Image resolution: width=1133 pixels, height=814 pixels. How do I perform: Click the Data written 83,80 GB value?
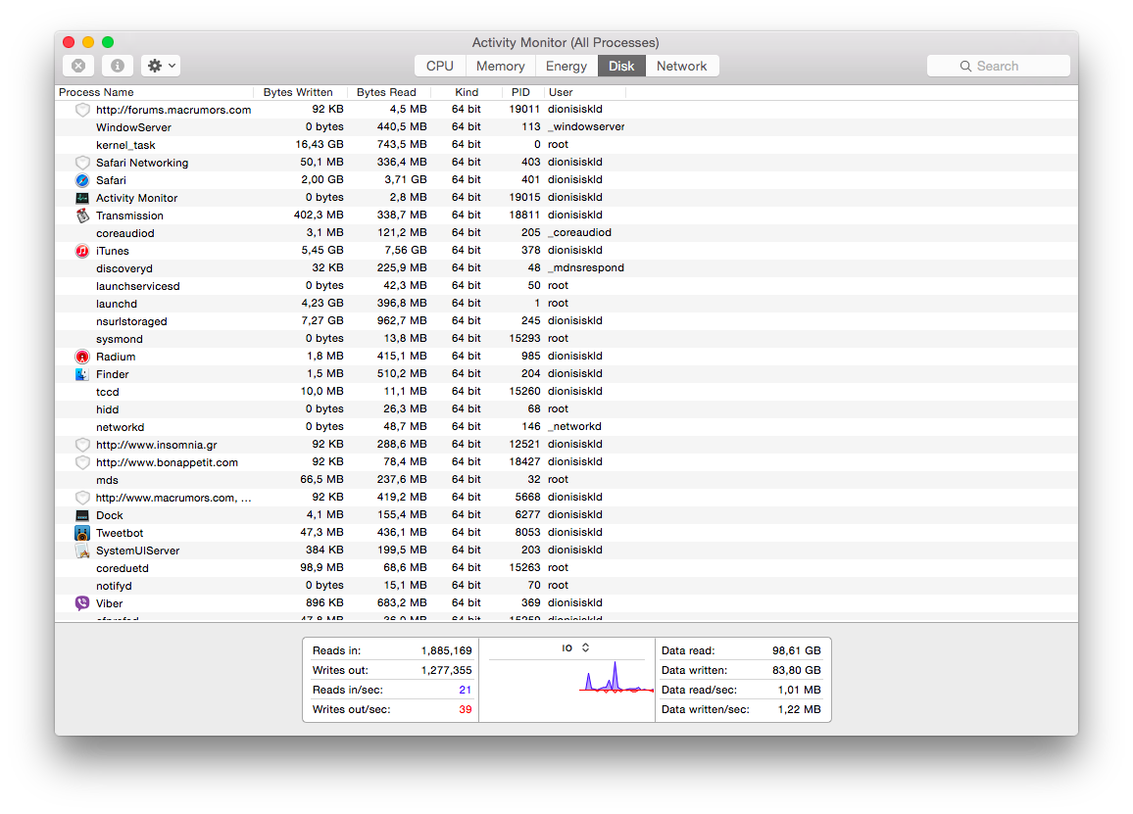(x=796, y=670)
